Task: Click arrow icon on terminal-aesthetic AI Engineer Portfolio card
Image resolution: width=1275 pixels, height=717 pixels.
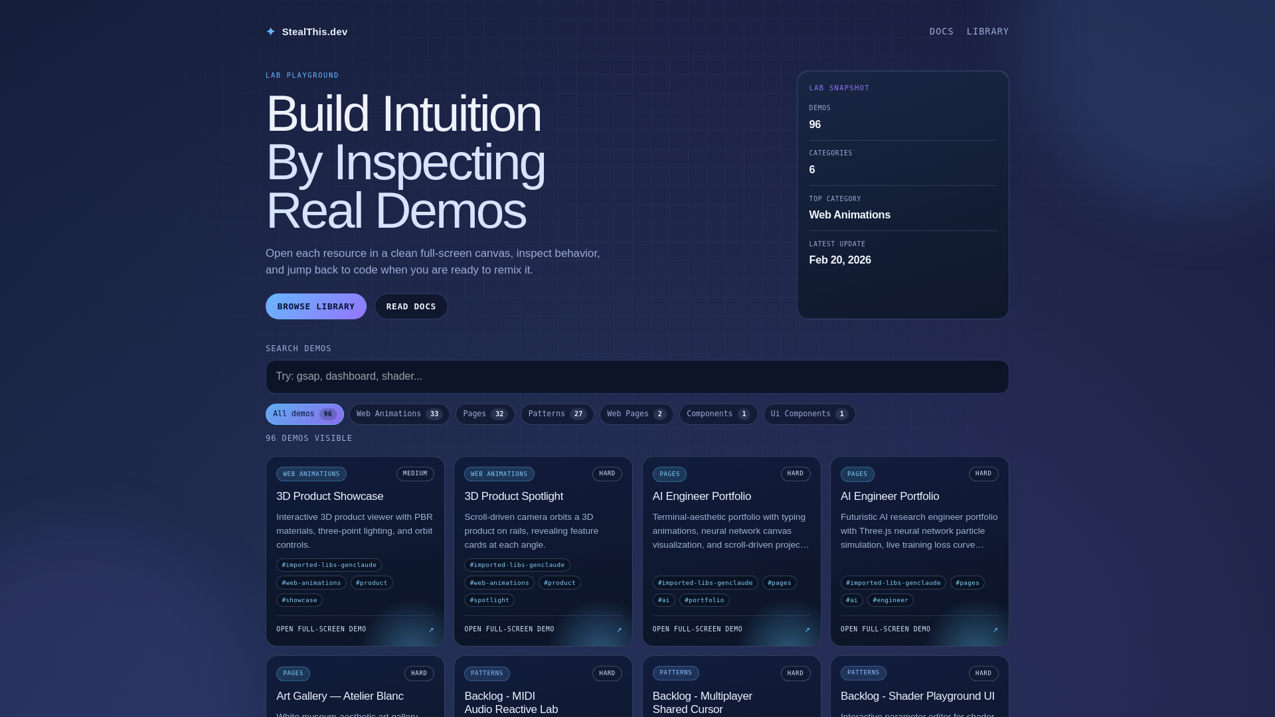Action: pyautogui.click(x=807, y=629)
